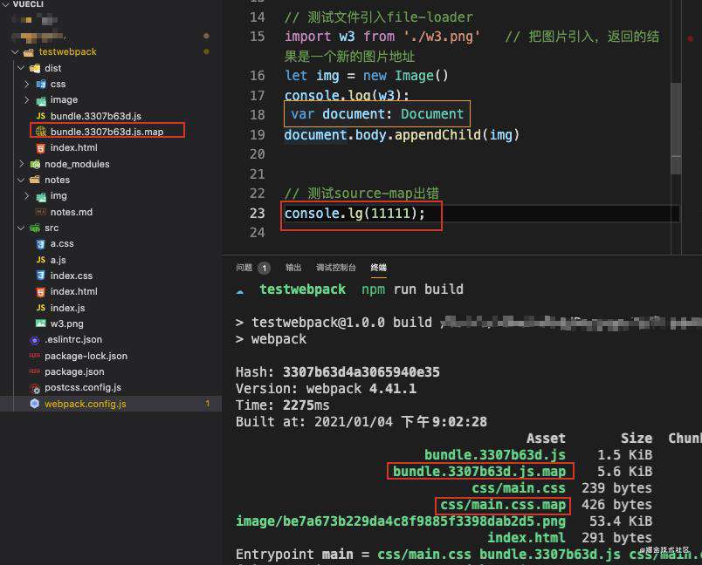Click PostCSS icon of postcss.config.js
The height and width of the screenshot is (565, 702).
tap(35, 388)
